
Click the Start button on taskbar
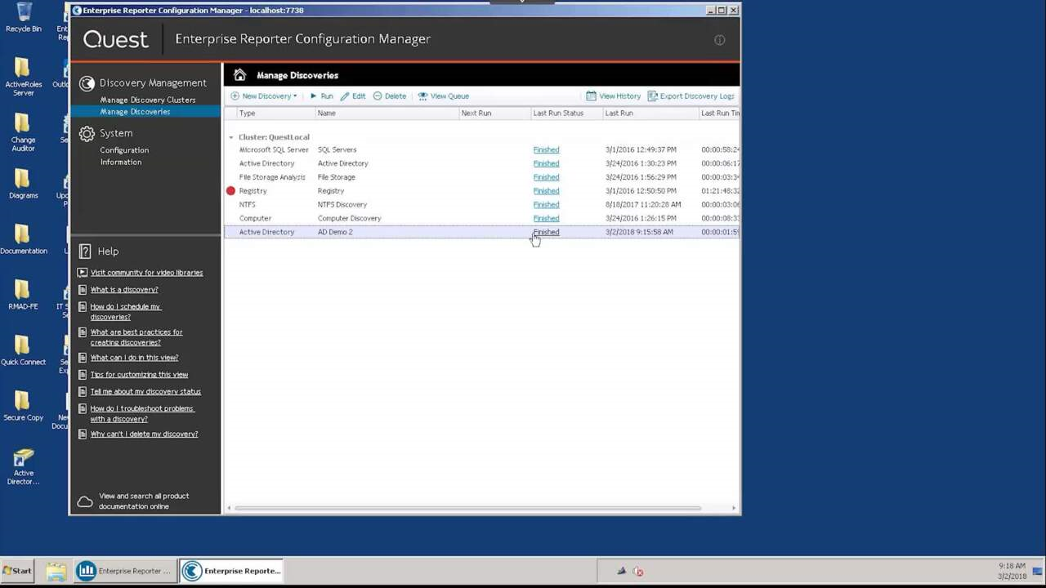(18, 571)
